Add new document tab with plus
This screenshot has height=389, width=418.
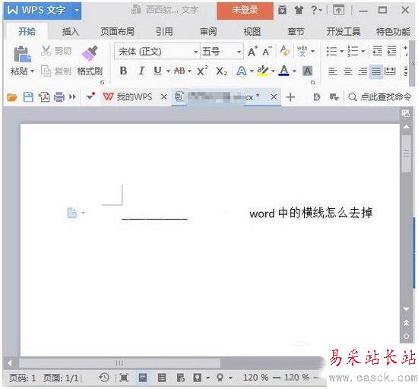tap(290, 97)
